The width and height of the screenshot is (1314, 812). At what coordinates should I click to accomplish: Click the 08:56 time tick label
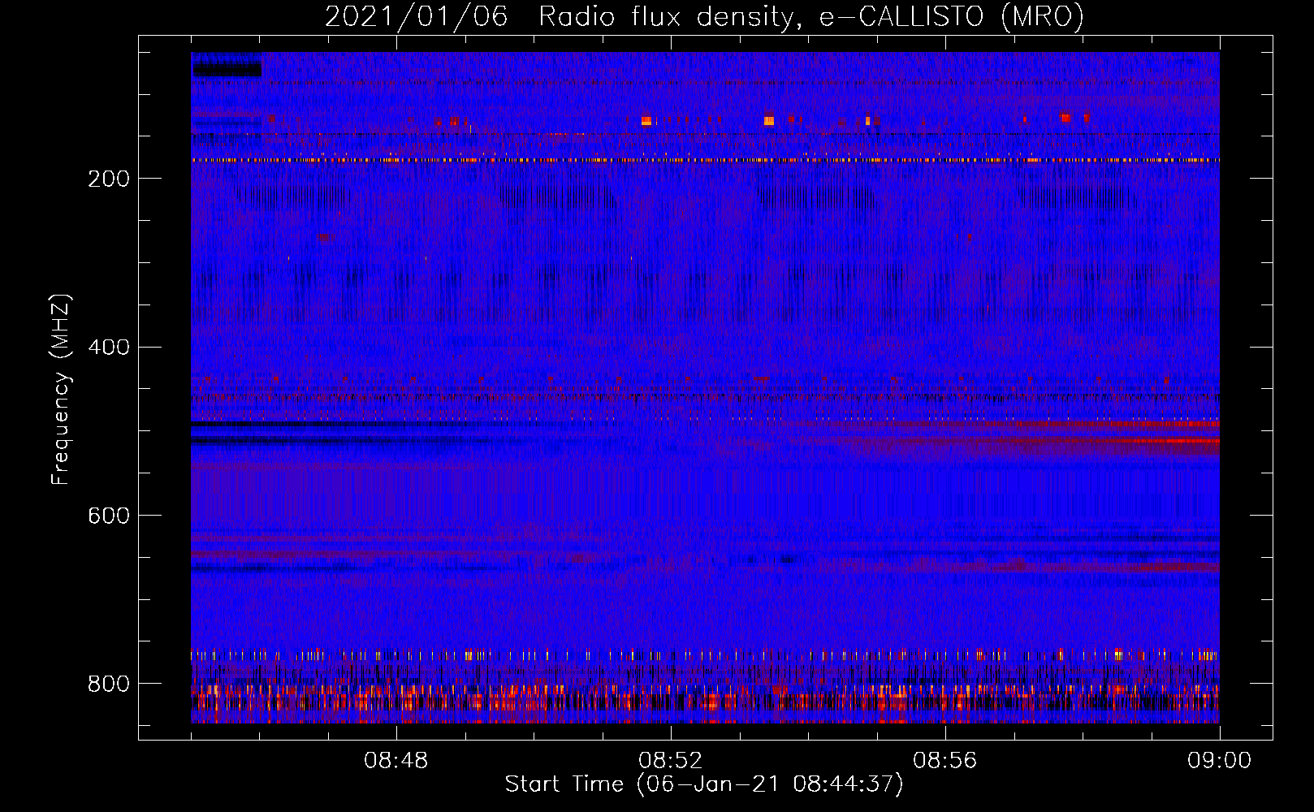pos(945,761)
